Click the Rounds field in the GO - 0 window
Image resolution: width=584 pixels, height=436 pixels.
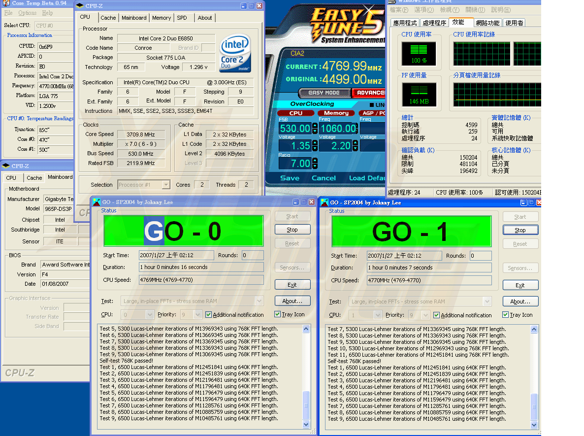coord(253,255)
